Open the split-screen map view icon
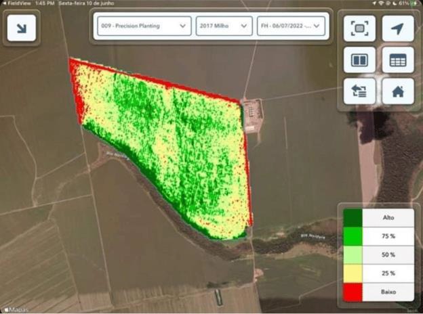423x314 pixels. 359,60
